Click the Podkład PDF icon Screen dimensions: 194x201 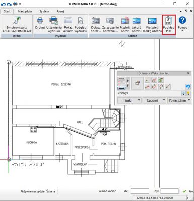point(169,25)
